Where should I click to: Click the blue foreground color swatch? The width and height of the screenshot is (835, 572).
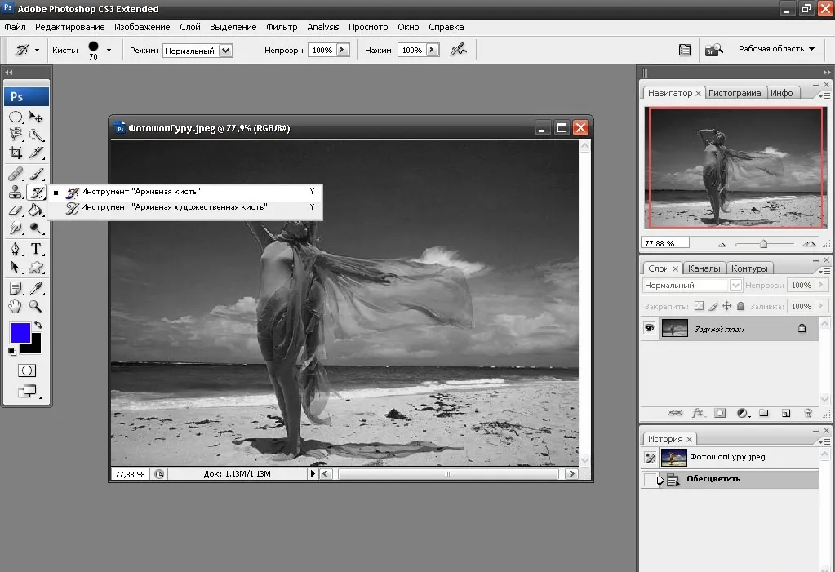click(20, 333)
